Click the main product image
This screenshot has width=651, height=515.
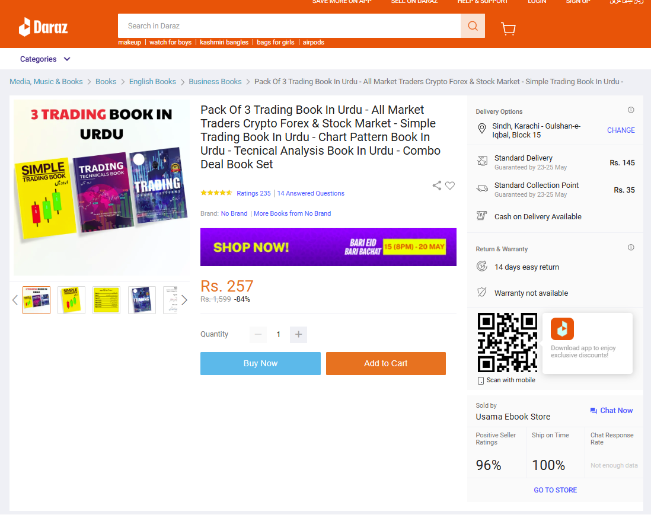click(x=101, y=187)
